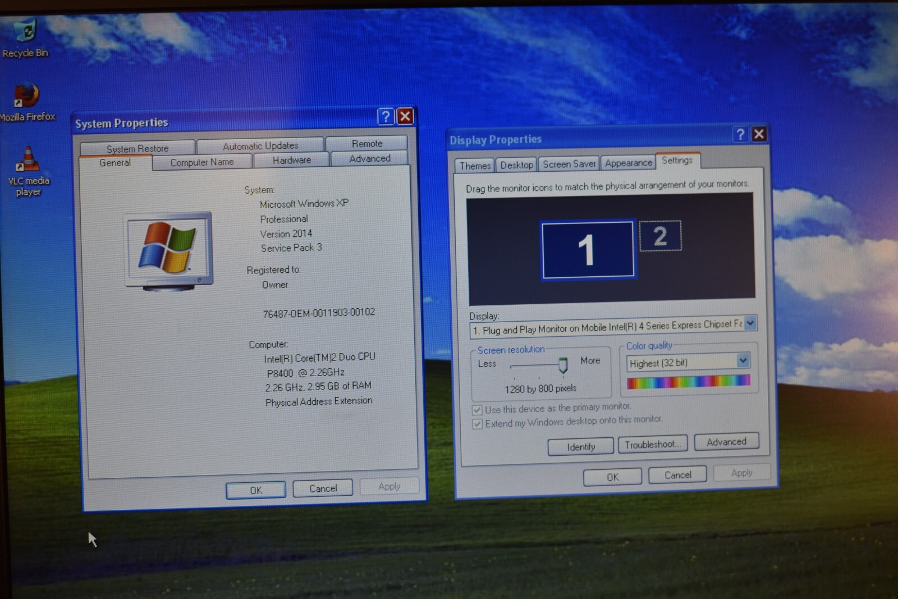The height and width of the screenshot is (599, 898).
Task: Confirm System Properties with OK
Action: pyautogui.click(x=256, y=490)
